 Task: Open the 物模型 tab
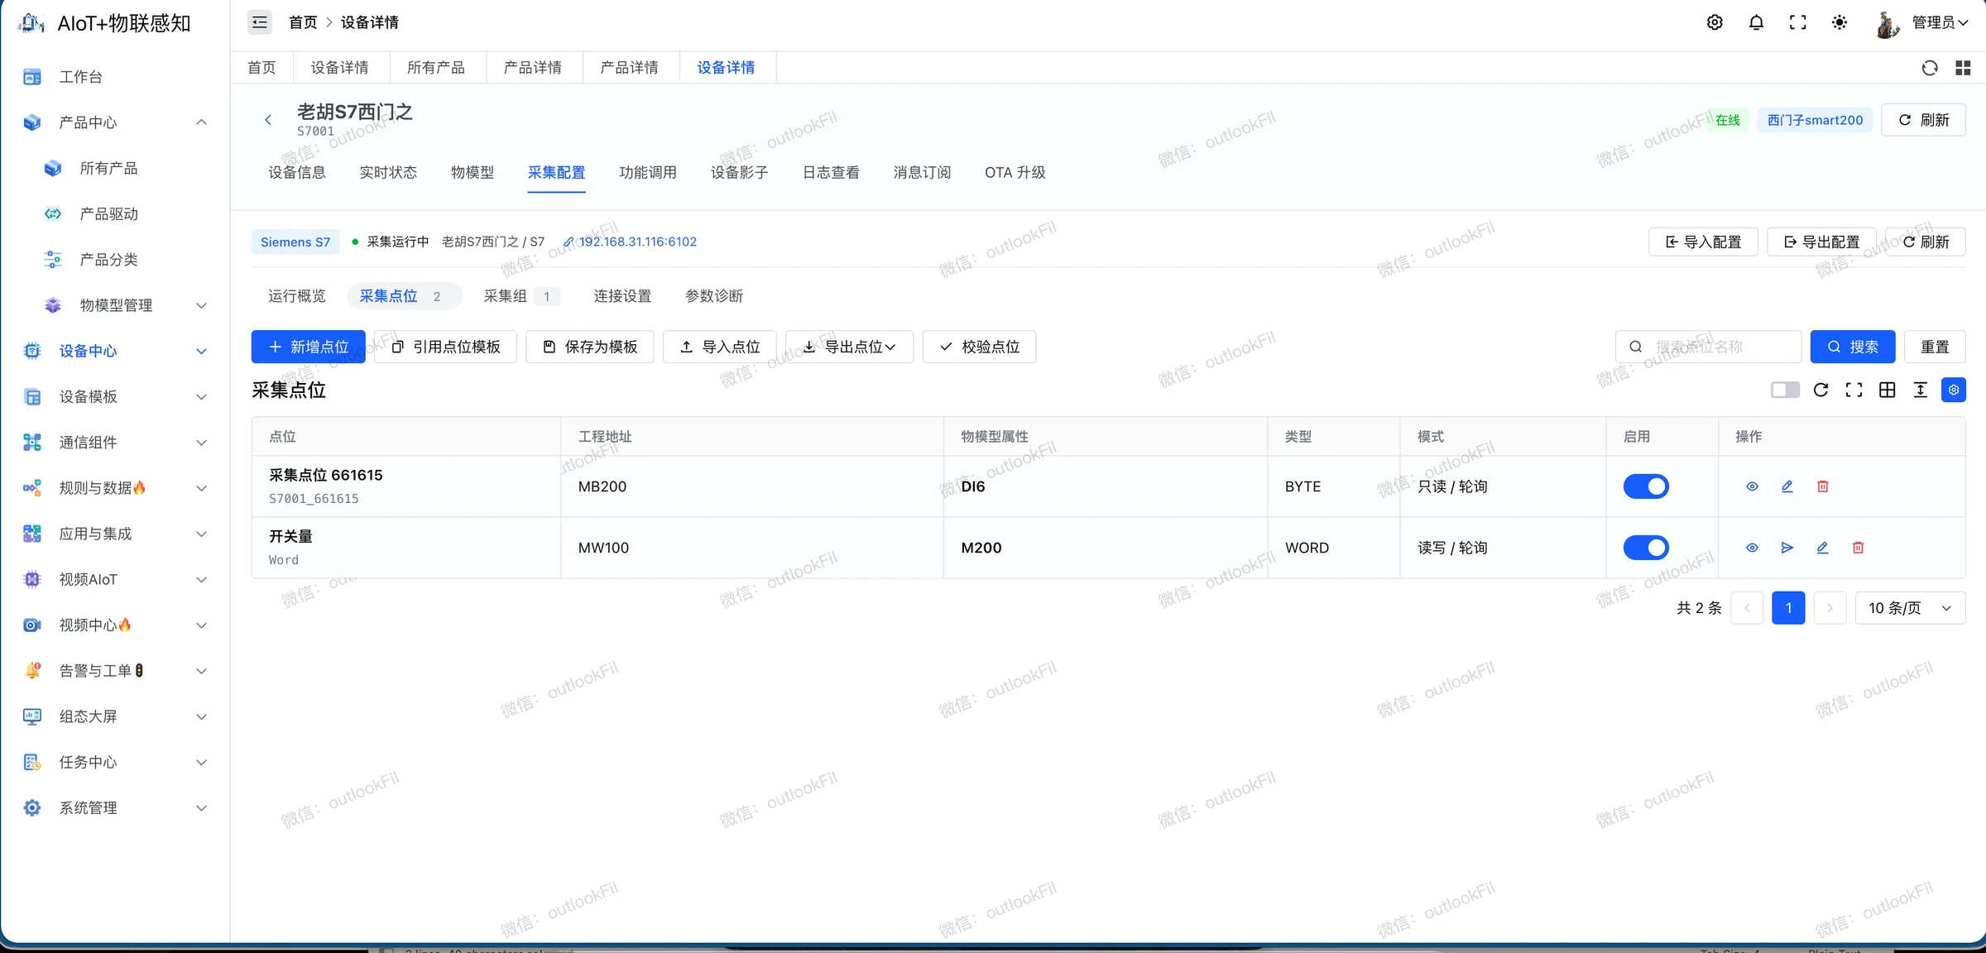click(x=473, y=172)
